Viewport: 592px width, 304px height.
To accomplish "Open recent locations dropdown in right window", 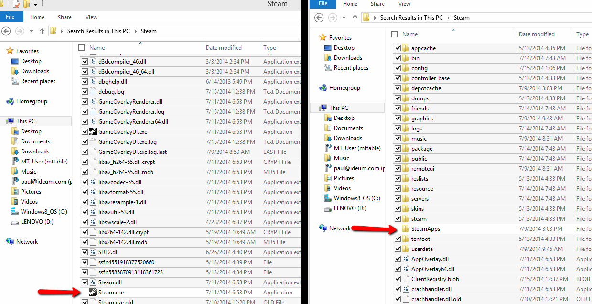I will coord(344,18).
